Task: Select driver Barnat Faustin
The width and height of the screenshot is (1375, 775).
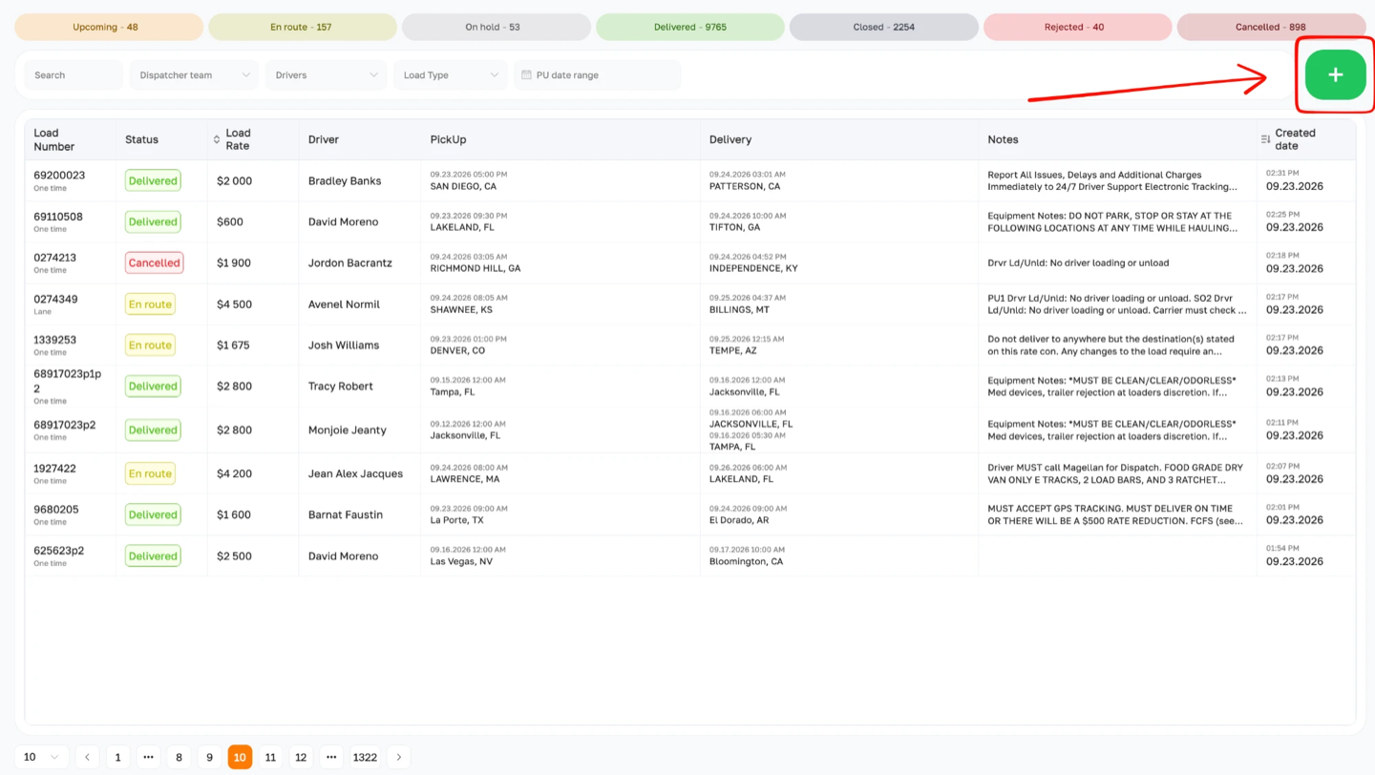Action: click(x=346, y=514)
